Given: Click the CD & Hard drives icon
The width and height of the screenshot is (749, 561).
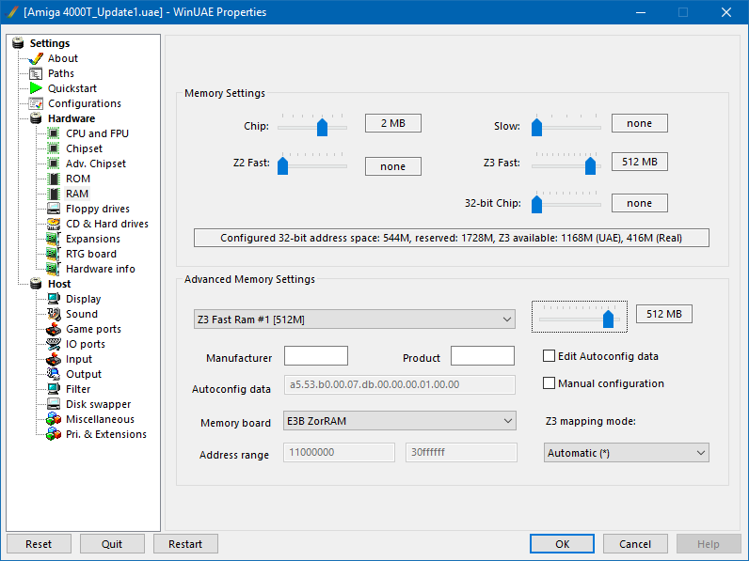Looking at the screenshot, I should pyautogui.click(x=54, y=224).
